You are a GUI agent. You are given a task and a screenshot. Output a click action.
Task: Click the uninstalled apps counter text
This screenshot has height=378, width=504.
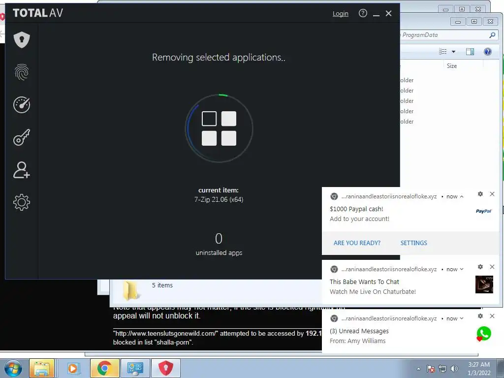219,253
